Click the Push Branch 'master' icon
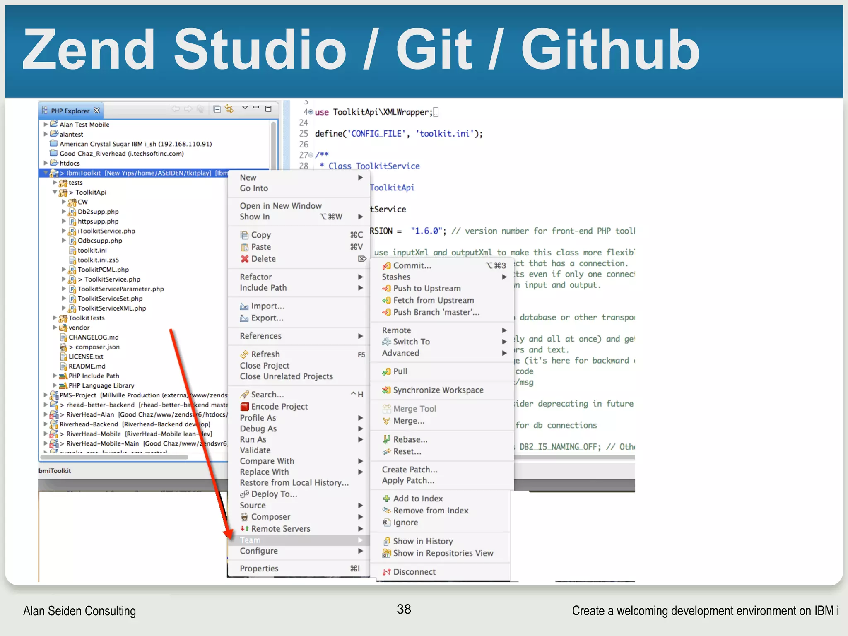The image size is (848, 636). (x=386, y=312)
